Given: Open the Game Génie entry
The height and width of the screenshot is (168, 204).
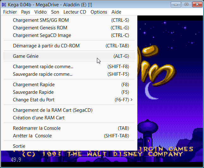Looking at the screenshot, I should (x=69, y=56).
